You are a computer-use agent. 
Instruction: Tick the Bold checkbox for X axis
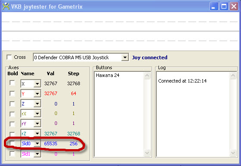[x=12, y=83]
